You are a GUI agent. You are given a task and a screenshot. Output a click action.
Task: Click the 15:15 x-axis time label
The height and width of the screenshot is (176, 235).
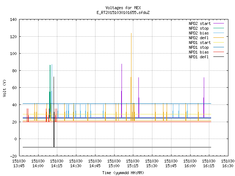[133, 166]
